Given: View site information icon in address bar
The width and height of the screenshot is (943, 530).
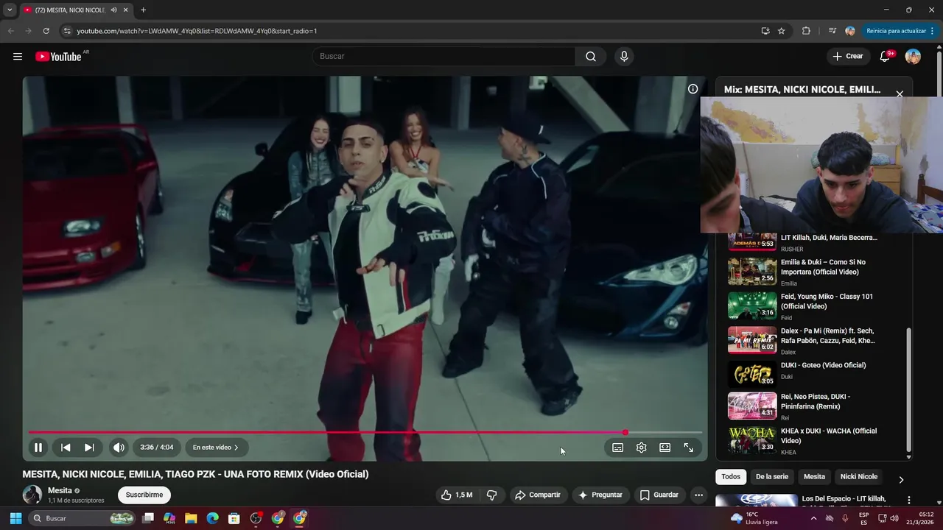Looking at the screenshot, I should 67,31.
